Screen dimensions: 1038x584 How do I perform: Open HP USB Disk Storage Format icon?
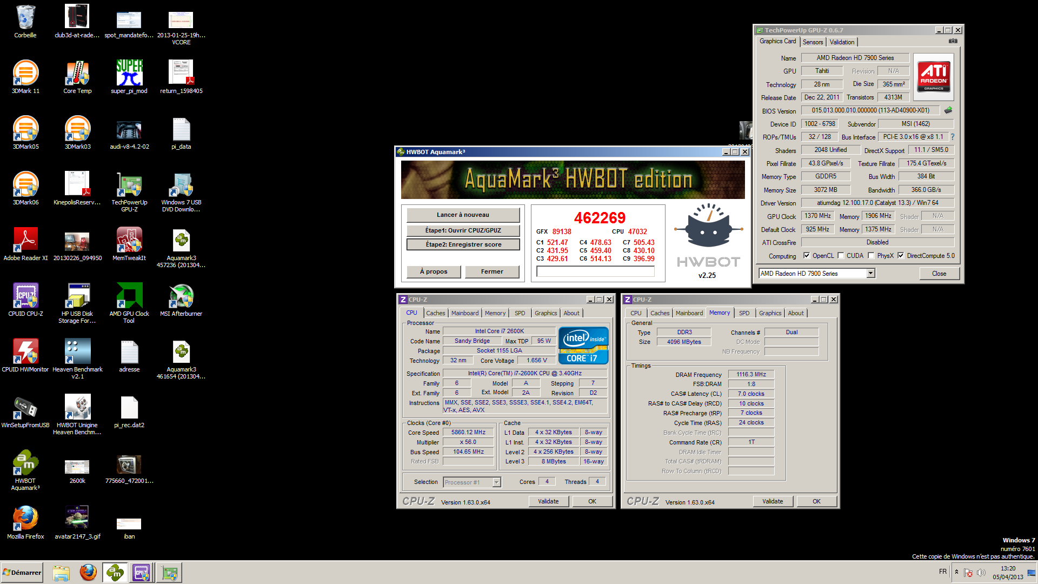pos(77,303)
